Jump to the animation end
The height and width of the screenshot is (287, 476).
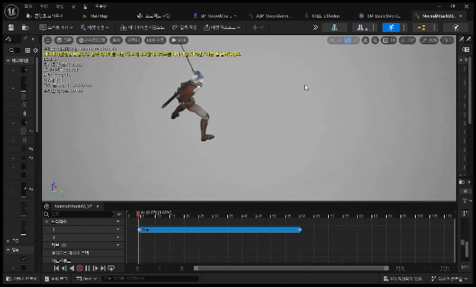(x=103, y=268)
